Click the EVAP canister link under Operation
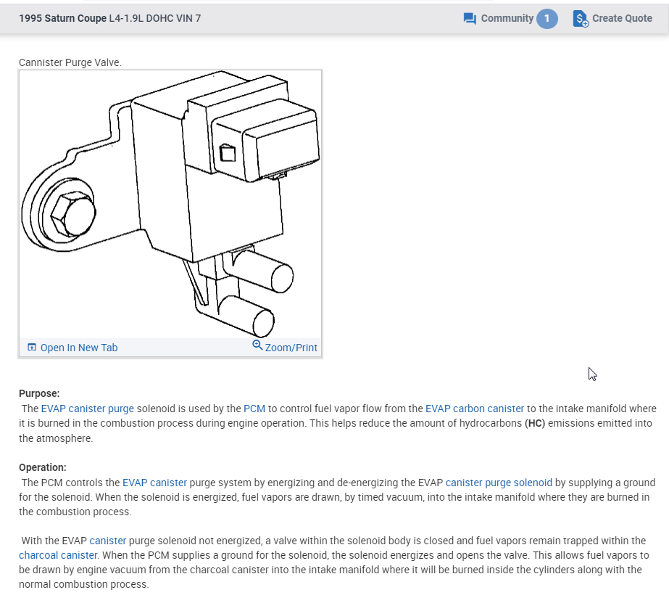Viewport: 669px width, 611px height. point(154,483)
